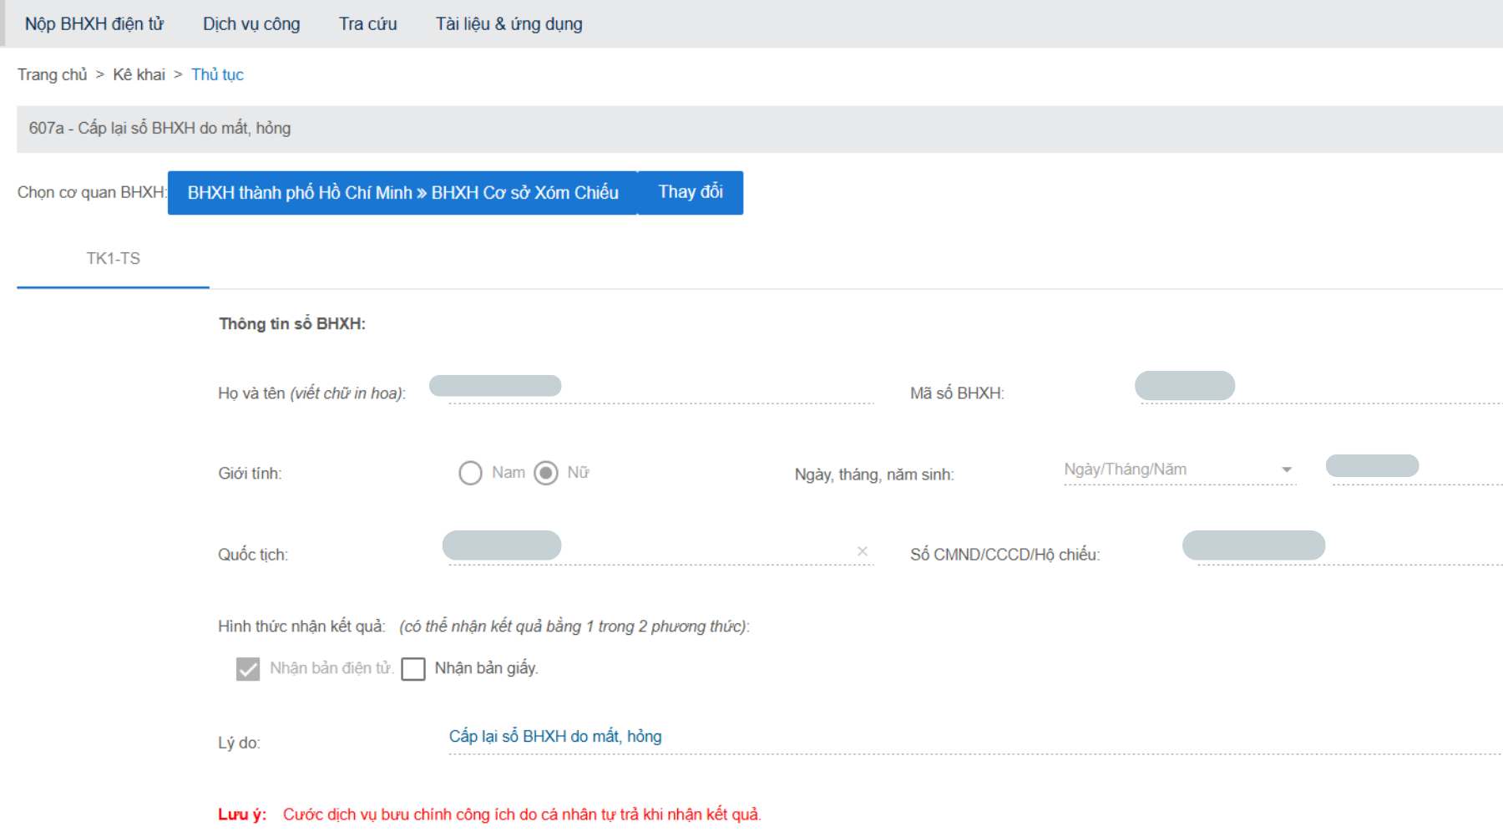This screenshot has height=837, width=1503.
Task: Switch to the TK1-TS tab
Action: click(114, 259)
